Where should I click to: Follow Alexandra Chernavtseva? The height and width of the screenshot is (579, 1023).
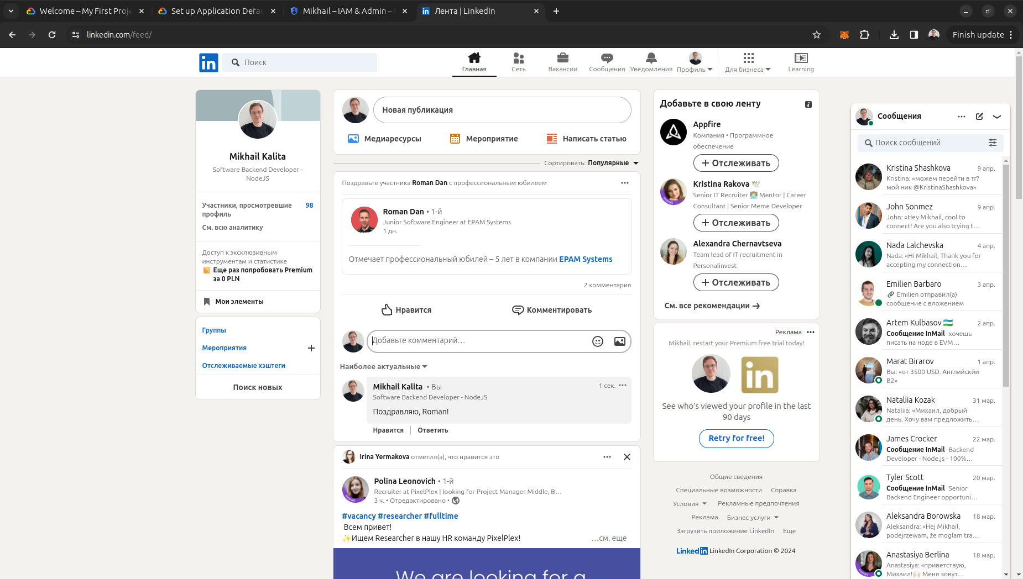pos(736,282)
